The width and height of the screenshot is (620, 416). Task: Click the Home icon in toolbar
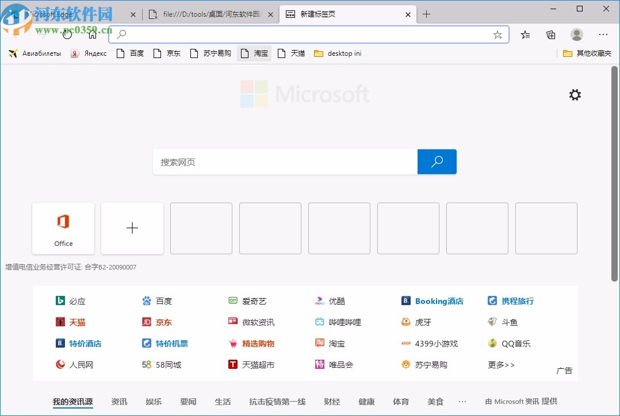click(92, 33)
